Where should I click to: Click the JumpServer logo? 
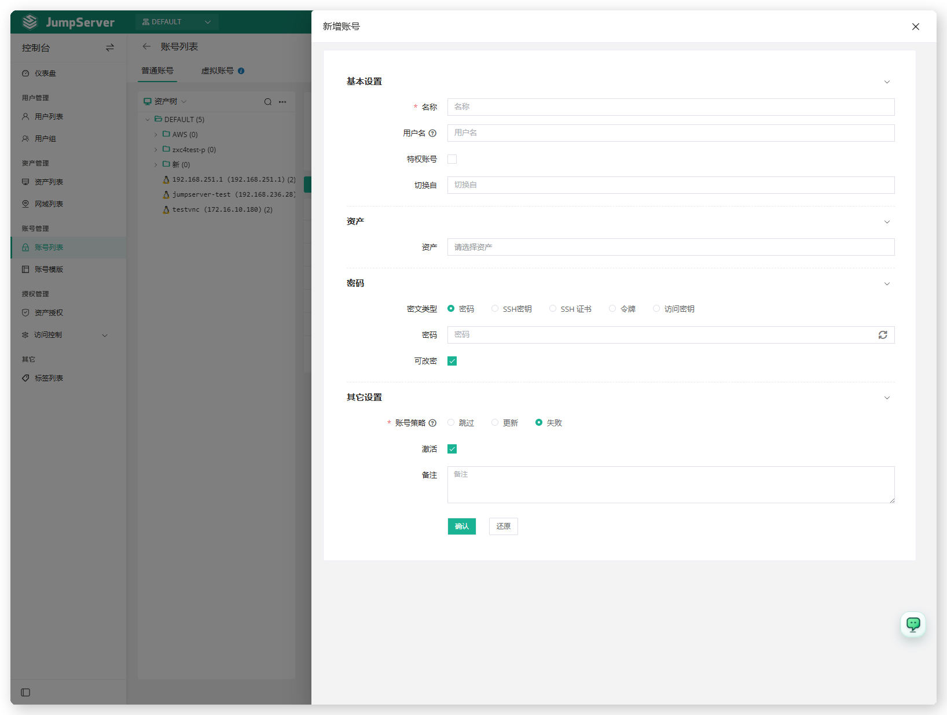68,22
